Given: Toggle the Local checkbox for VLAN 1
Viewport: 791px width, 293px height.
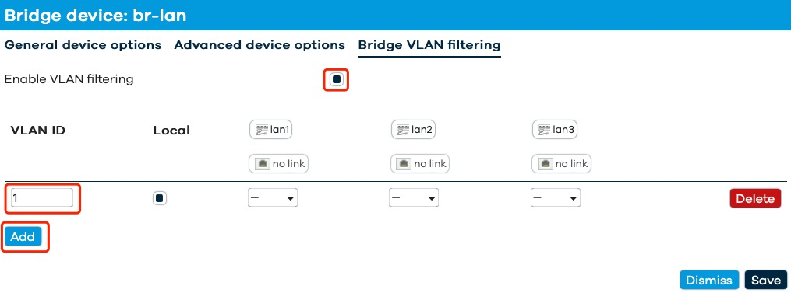Looking at the screenshot, I should click(160, 198).
